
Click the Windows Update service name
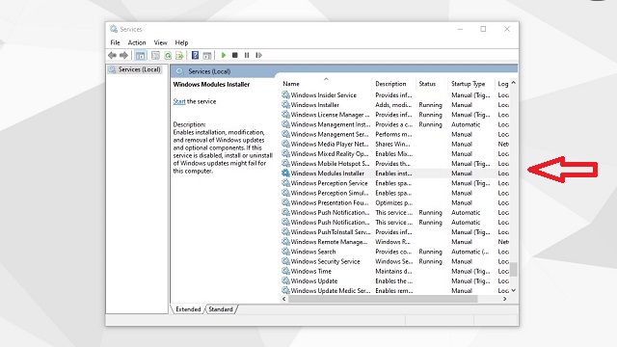click(314, 280)
